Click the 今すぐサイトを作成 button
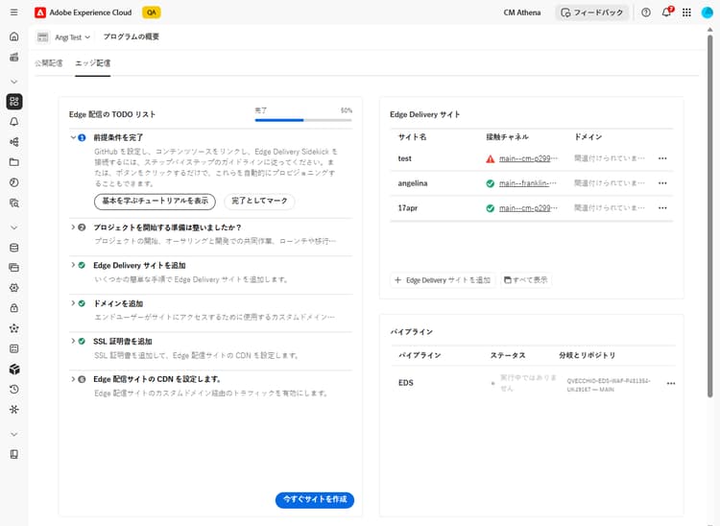 click(315, 499)
